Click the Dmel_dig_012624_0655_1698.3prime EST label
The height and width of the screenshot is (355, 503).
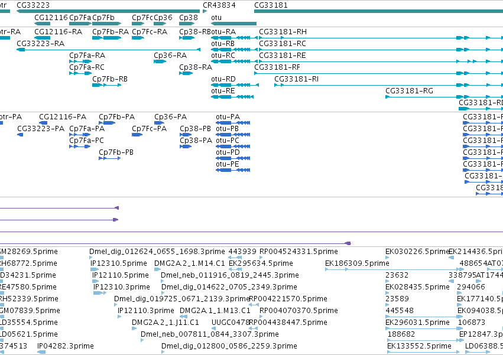tap(157, 252)
